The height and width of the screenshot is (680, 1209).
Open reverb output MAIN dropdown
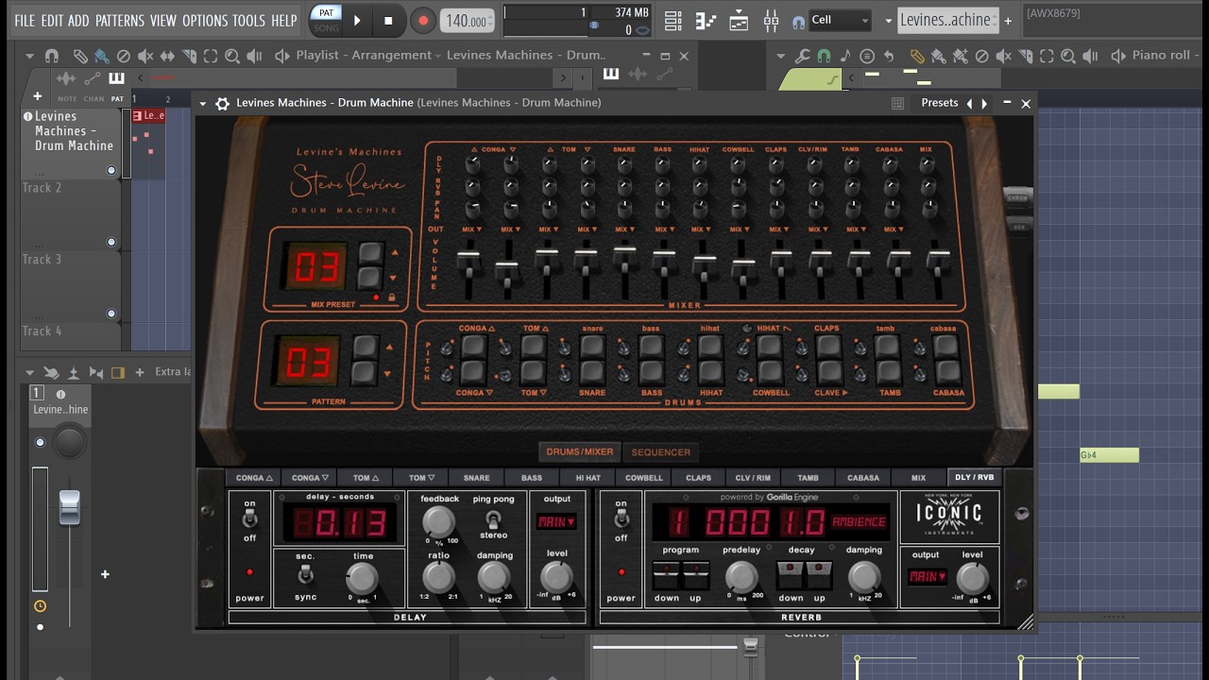[x=927, y=576]
